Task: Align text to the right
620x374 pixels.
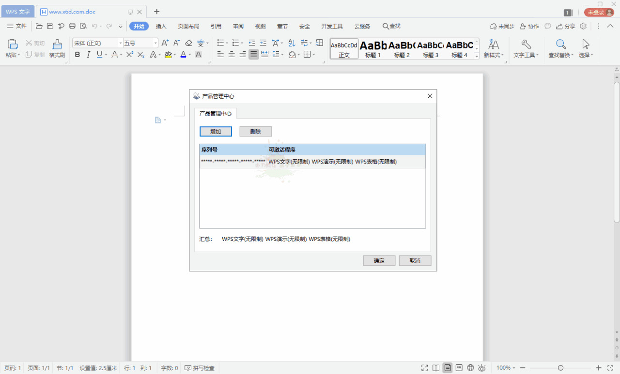Action: click(x=243, y=55)
